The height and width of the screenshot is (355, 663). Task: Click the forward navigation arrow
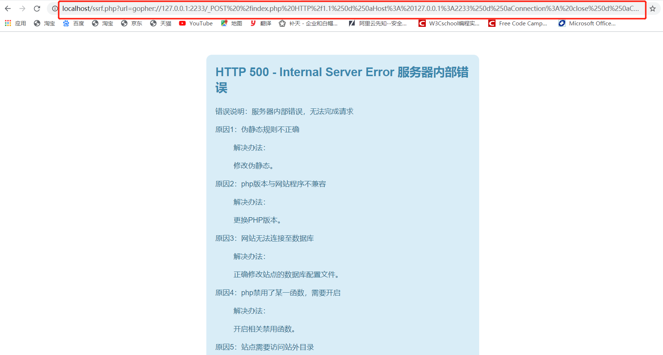tap(22, 8)
